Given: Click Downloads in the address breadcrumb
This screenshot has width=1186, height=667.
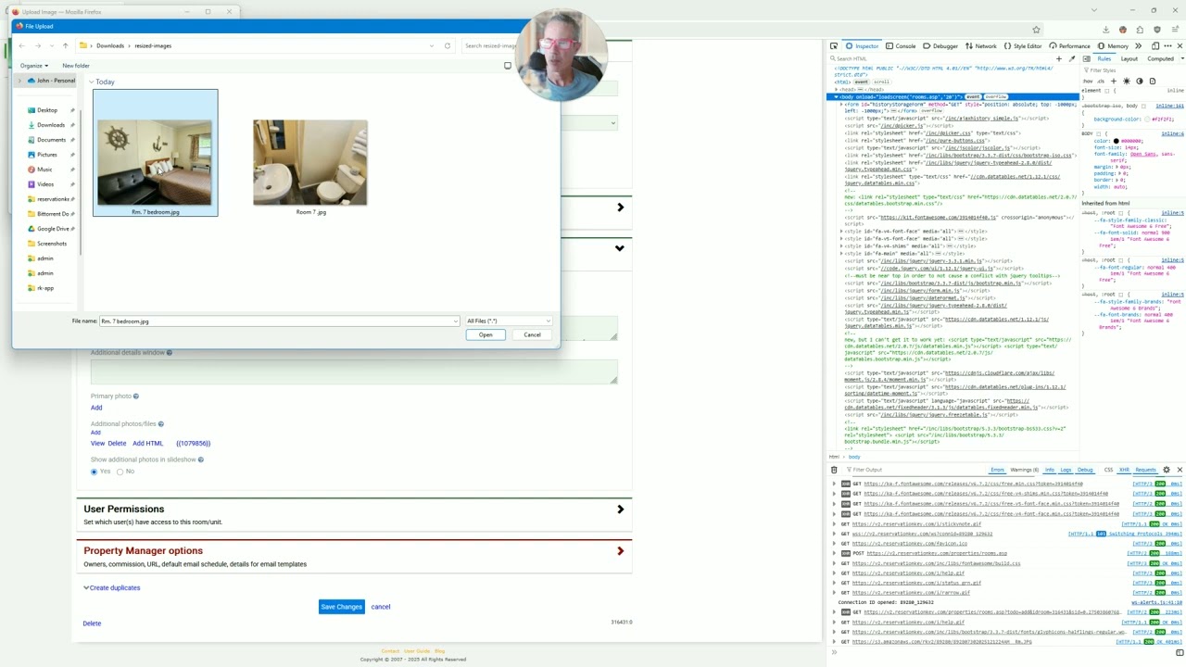Looking at the screenshot, I should coord(110,45).
